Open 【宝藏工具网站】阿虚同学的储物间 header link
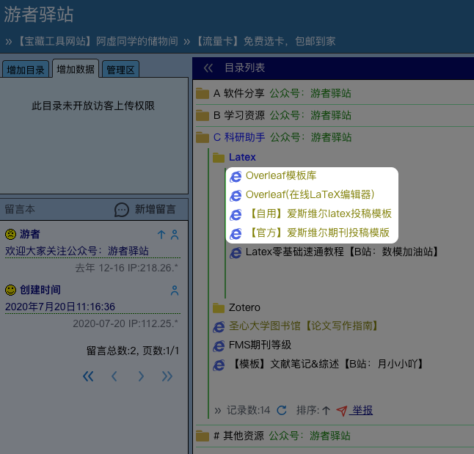Screen dimensions: 474x454 tap(97, 41)
